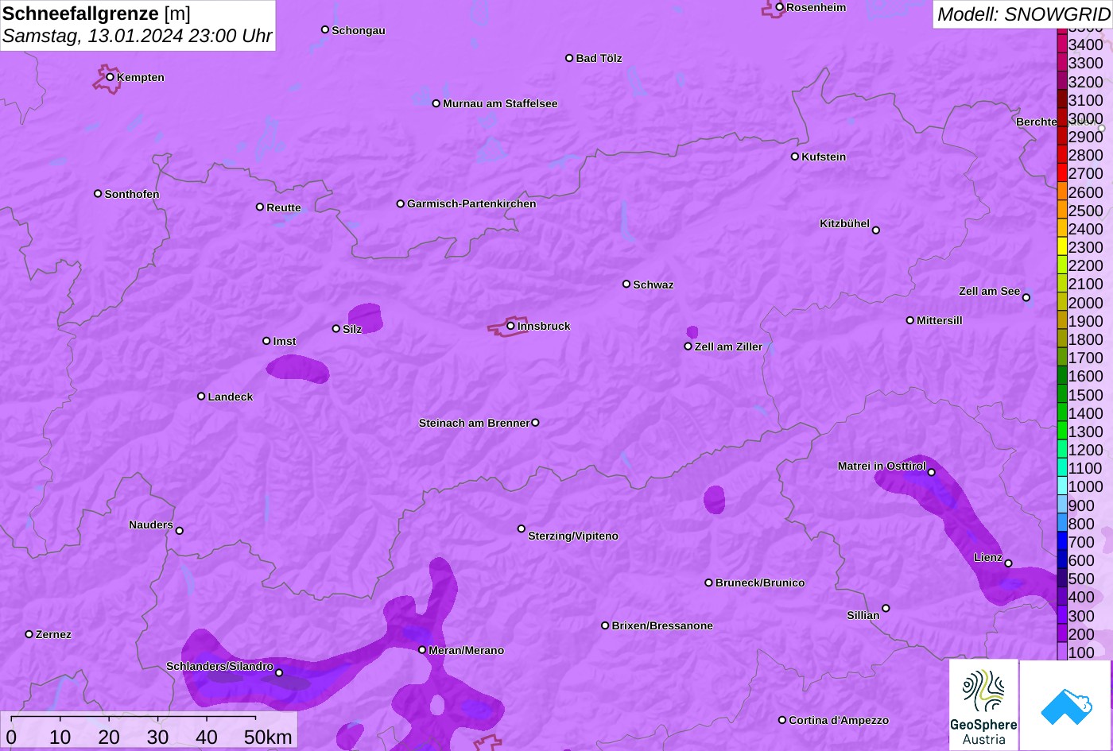
Task: Click the 1000 m cyan legend color
Action: pyautogui.click(x=1062, y=486)
